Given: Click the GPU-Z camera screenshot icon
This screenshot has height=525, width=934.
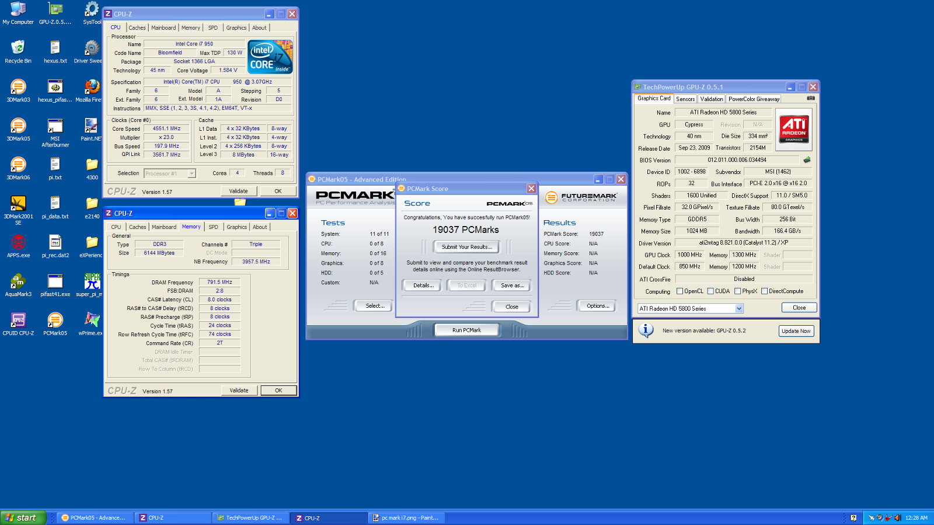Looking at the screenshot, I should (811, 98).
